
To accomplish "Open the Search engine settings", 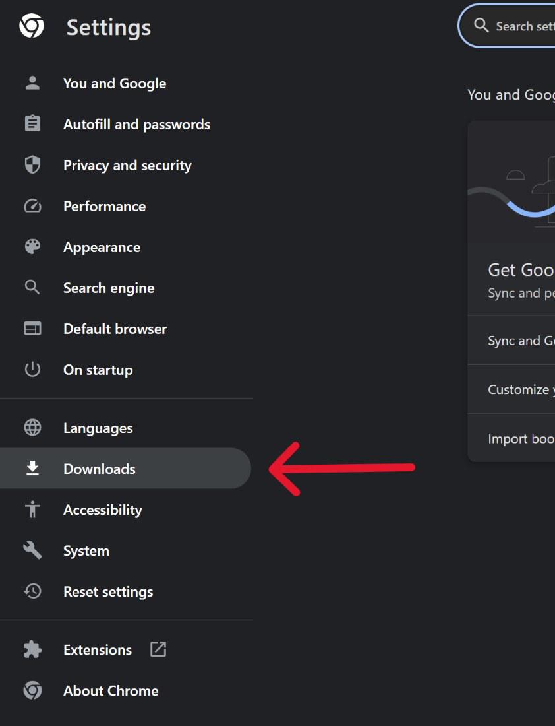I will tap(109, 288).
